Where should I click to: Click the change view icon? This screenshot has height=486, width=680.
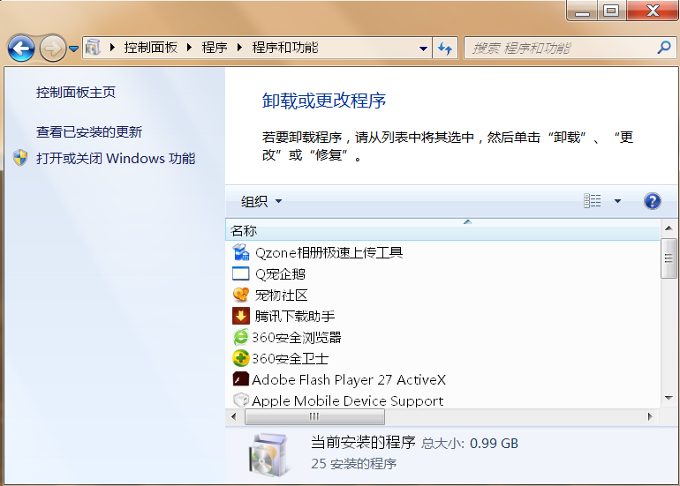pyautogui.click(x=593, y=201)
